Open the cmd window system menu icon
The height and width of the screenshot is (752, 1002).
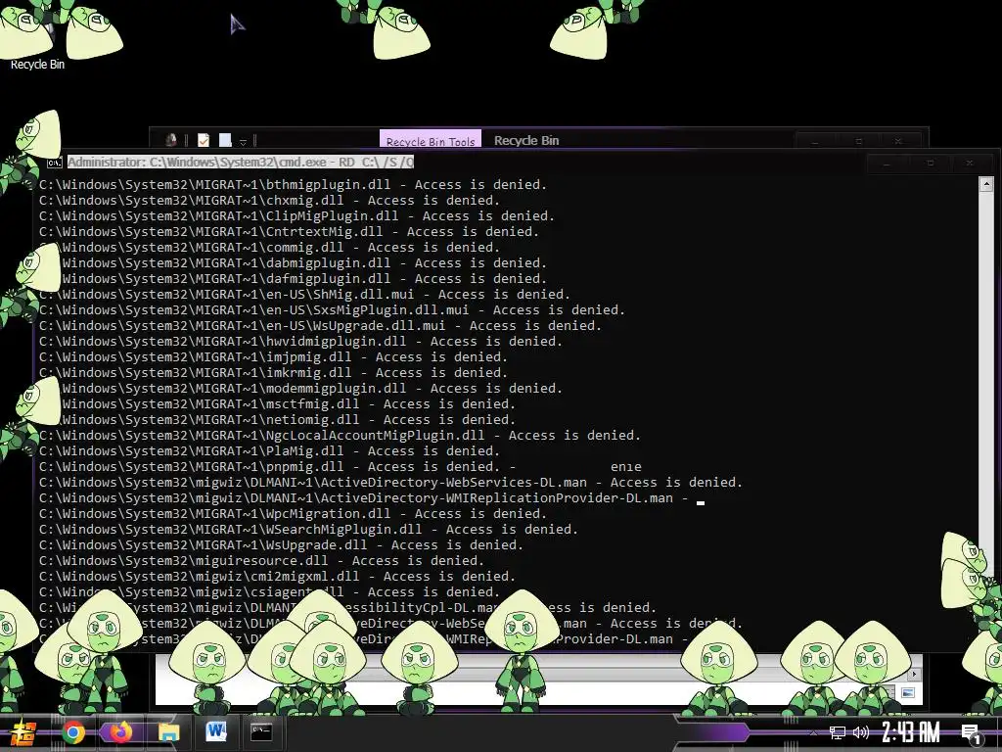coord(55,164)
